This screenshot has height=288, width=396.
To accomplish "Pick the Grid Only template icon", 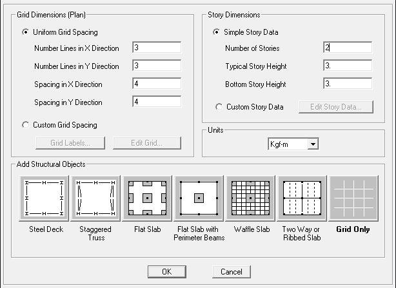I will click(x=353, y=198).
